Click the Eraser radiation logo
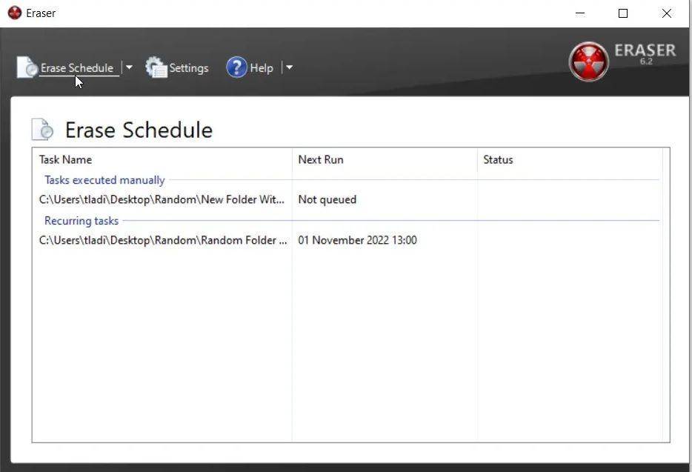Screen dimensions: 692x472 (x=589, y=62)
